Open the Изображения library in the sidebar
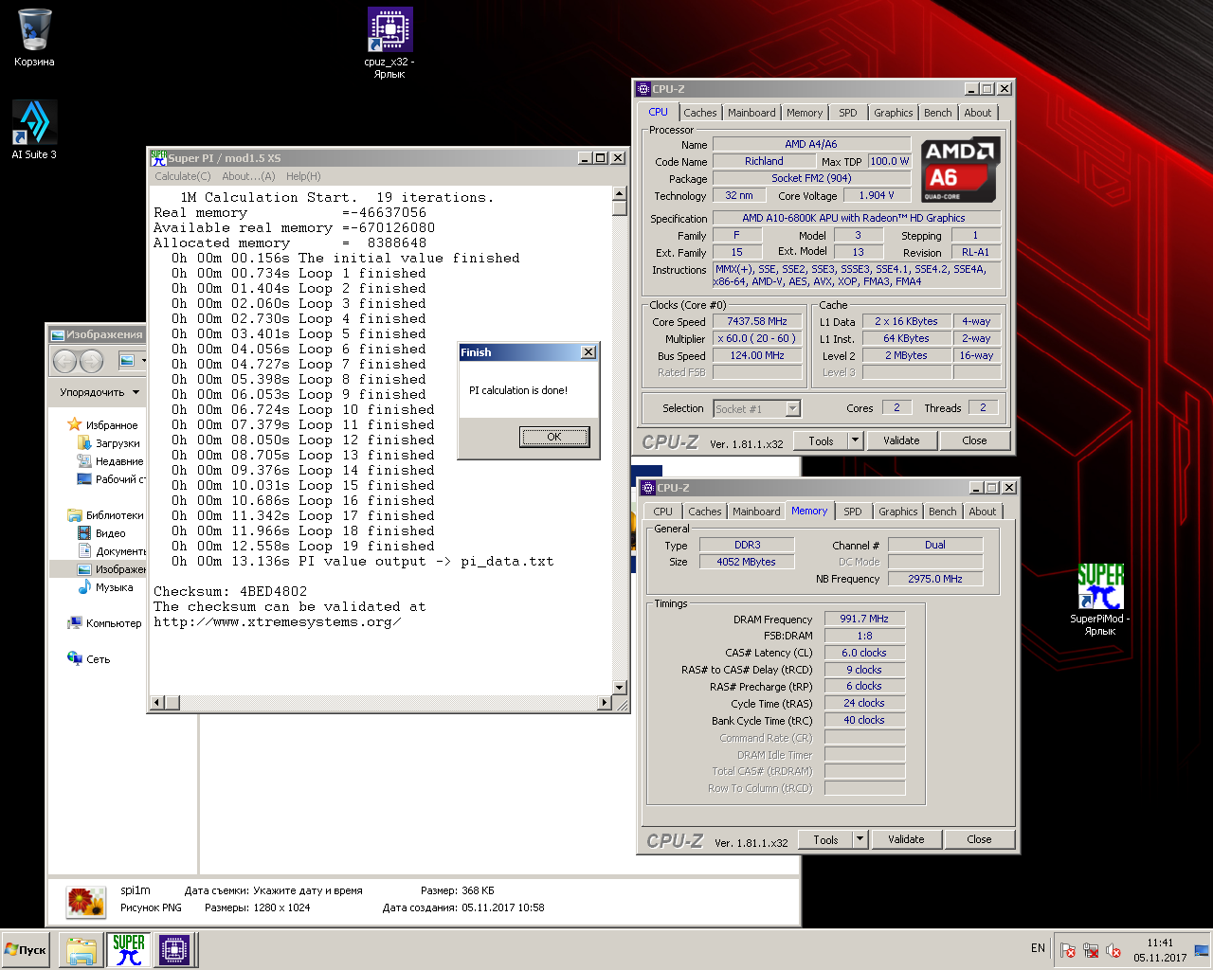1213x970 pixels. click(112, 569)
